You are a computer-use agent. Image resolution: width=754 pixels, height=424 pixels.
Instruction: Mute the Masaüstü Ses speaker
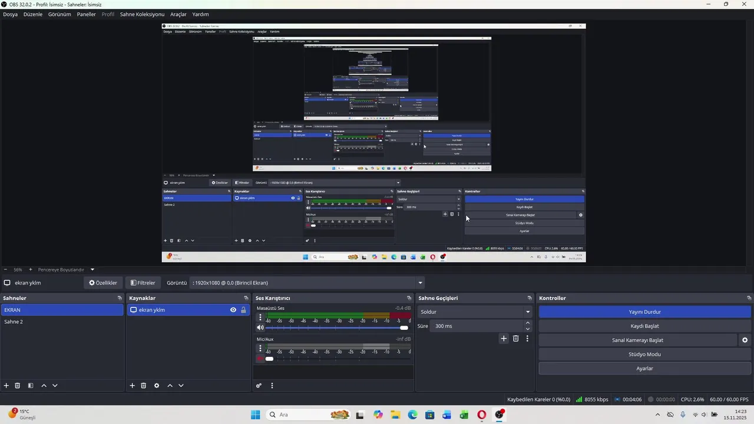(260, 327)
